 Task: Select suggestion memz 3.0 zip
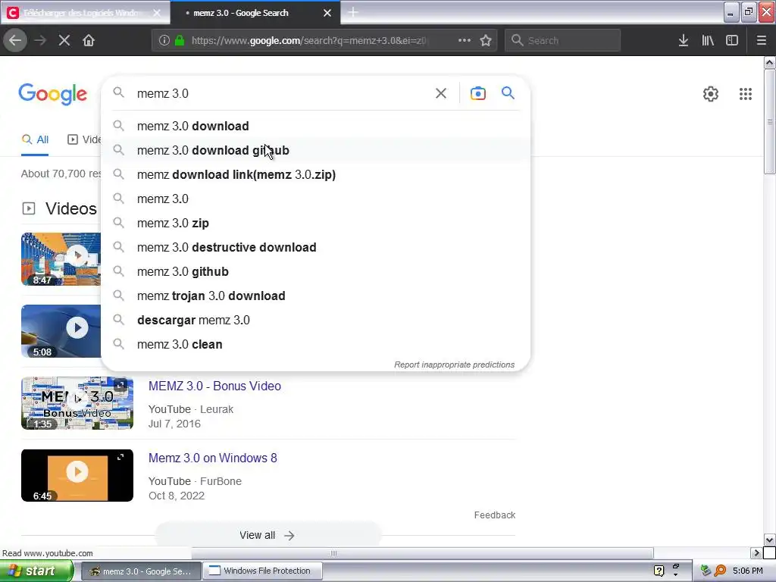tap(316, 224)
